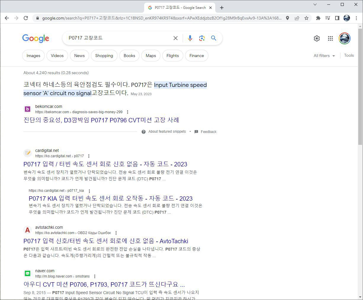Open Chrome's three-dot menu
This screenshot has height=300, width=363.
pos(356,18)
